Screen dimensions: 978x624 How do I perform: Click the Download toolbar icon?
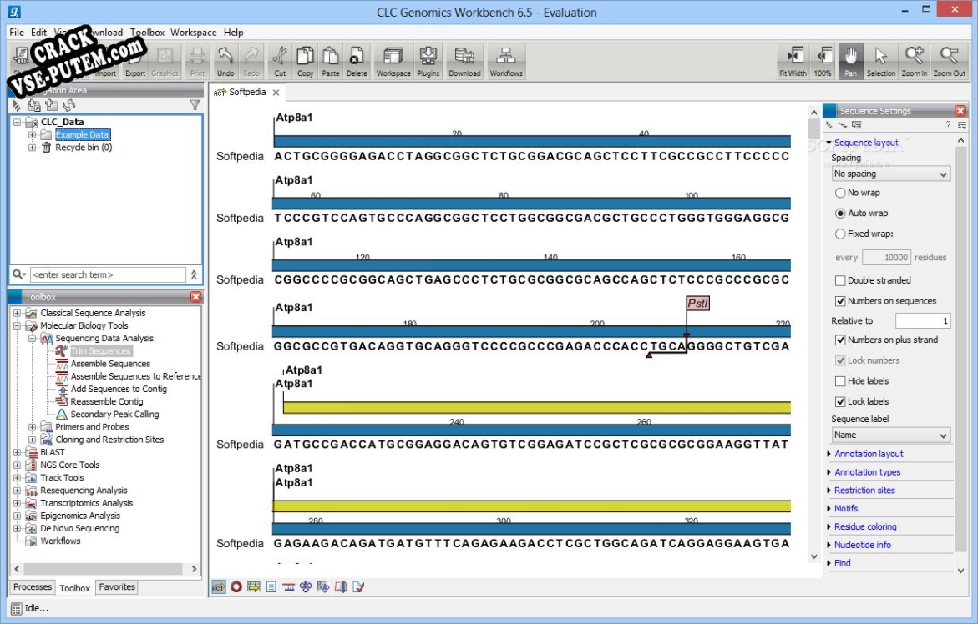pos(464,61)
